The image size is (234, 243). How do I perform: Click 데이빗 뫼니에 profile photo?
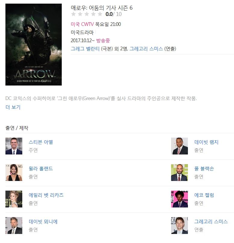[x=14, y=226]
